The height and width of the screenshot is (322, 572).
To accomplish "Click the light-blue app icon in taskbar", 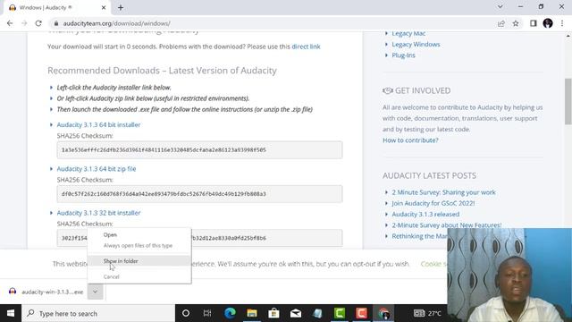I will pyautogui.click(x=317, y=313).
